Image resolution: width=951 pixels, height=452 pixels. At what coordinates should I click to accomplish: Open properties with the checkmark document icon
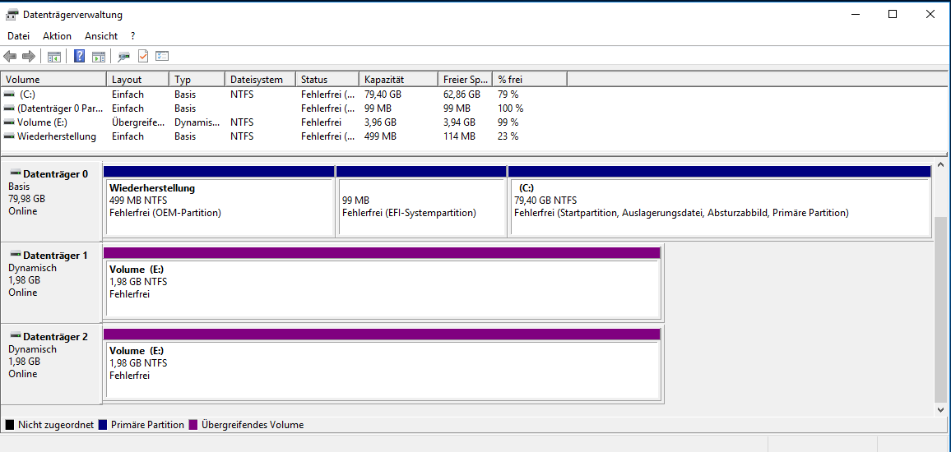point(143,57)
